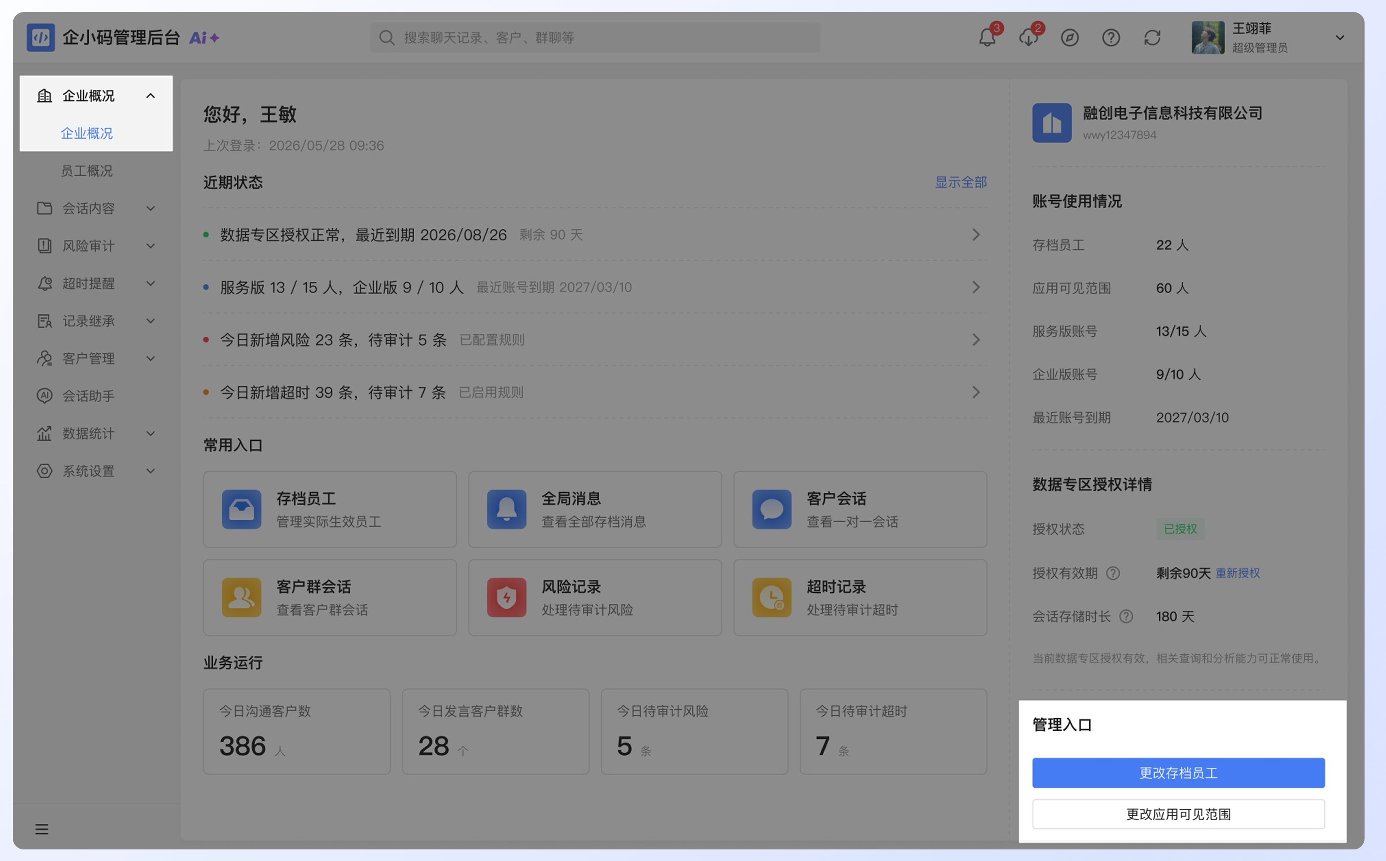1386x861 pixels.
Task: Open the 超时记录 clock card
Action: tap(860, 597)
